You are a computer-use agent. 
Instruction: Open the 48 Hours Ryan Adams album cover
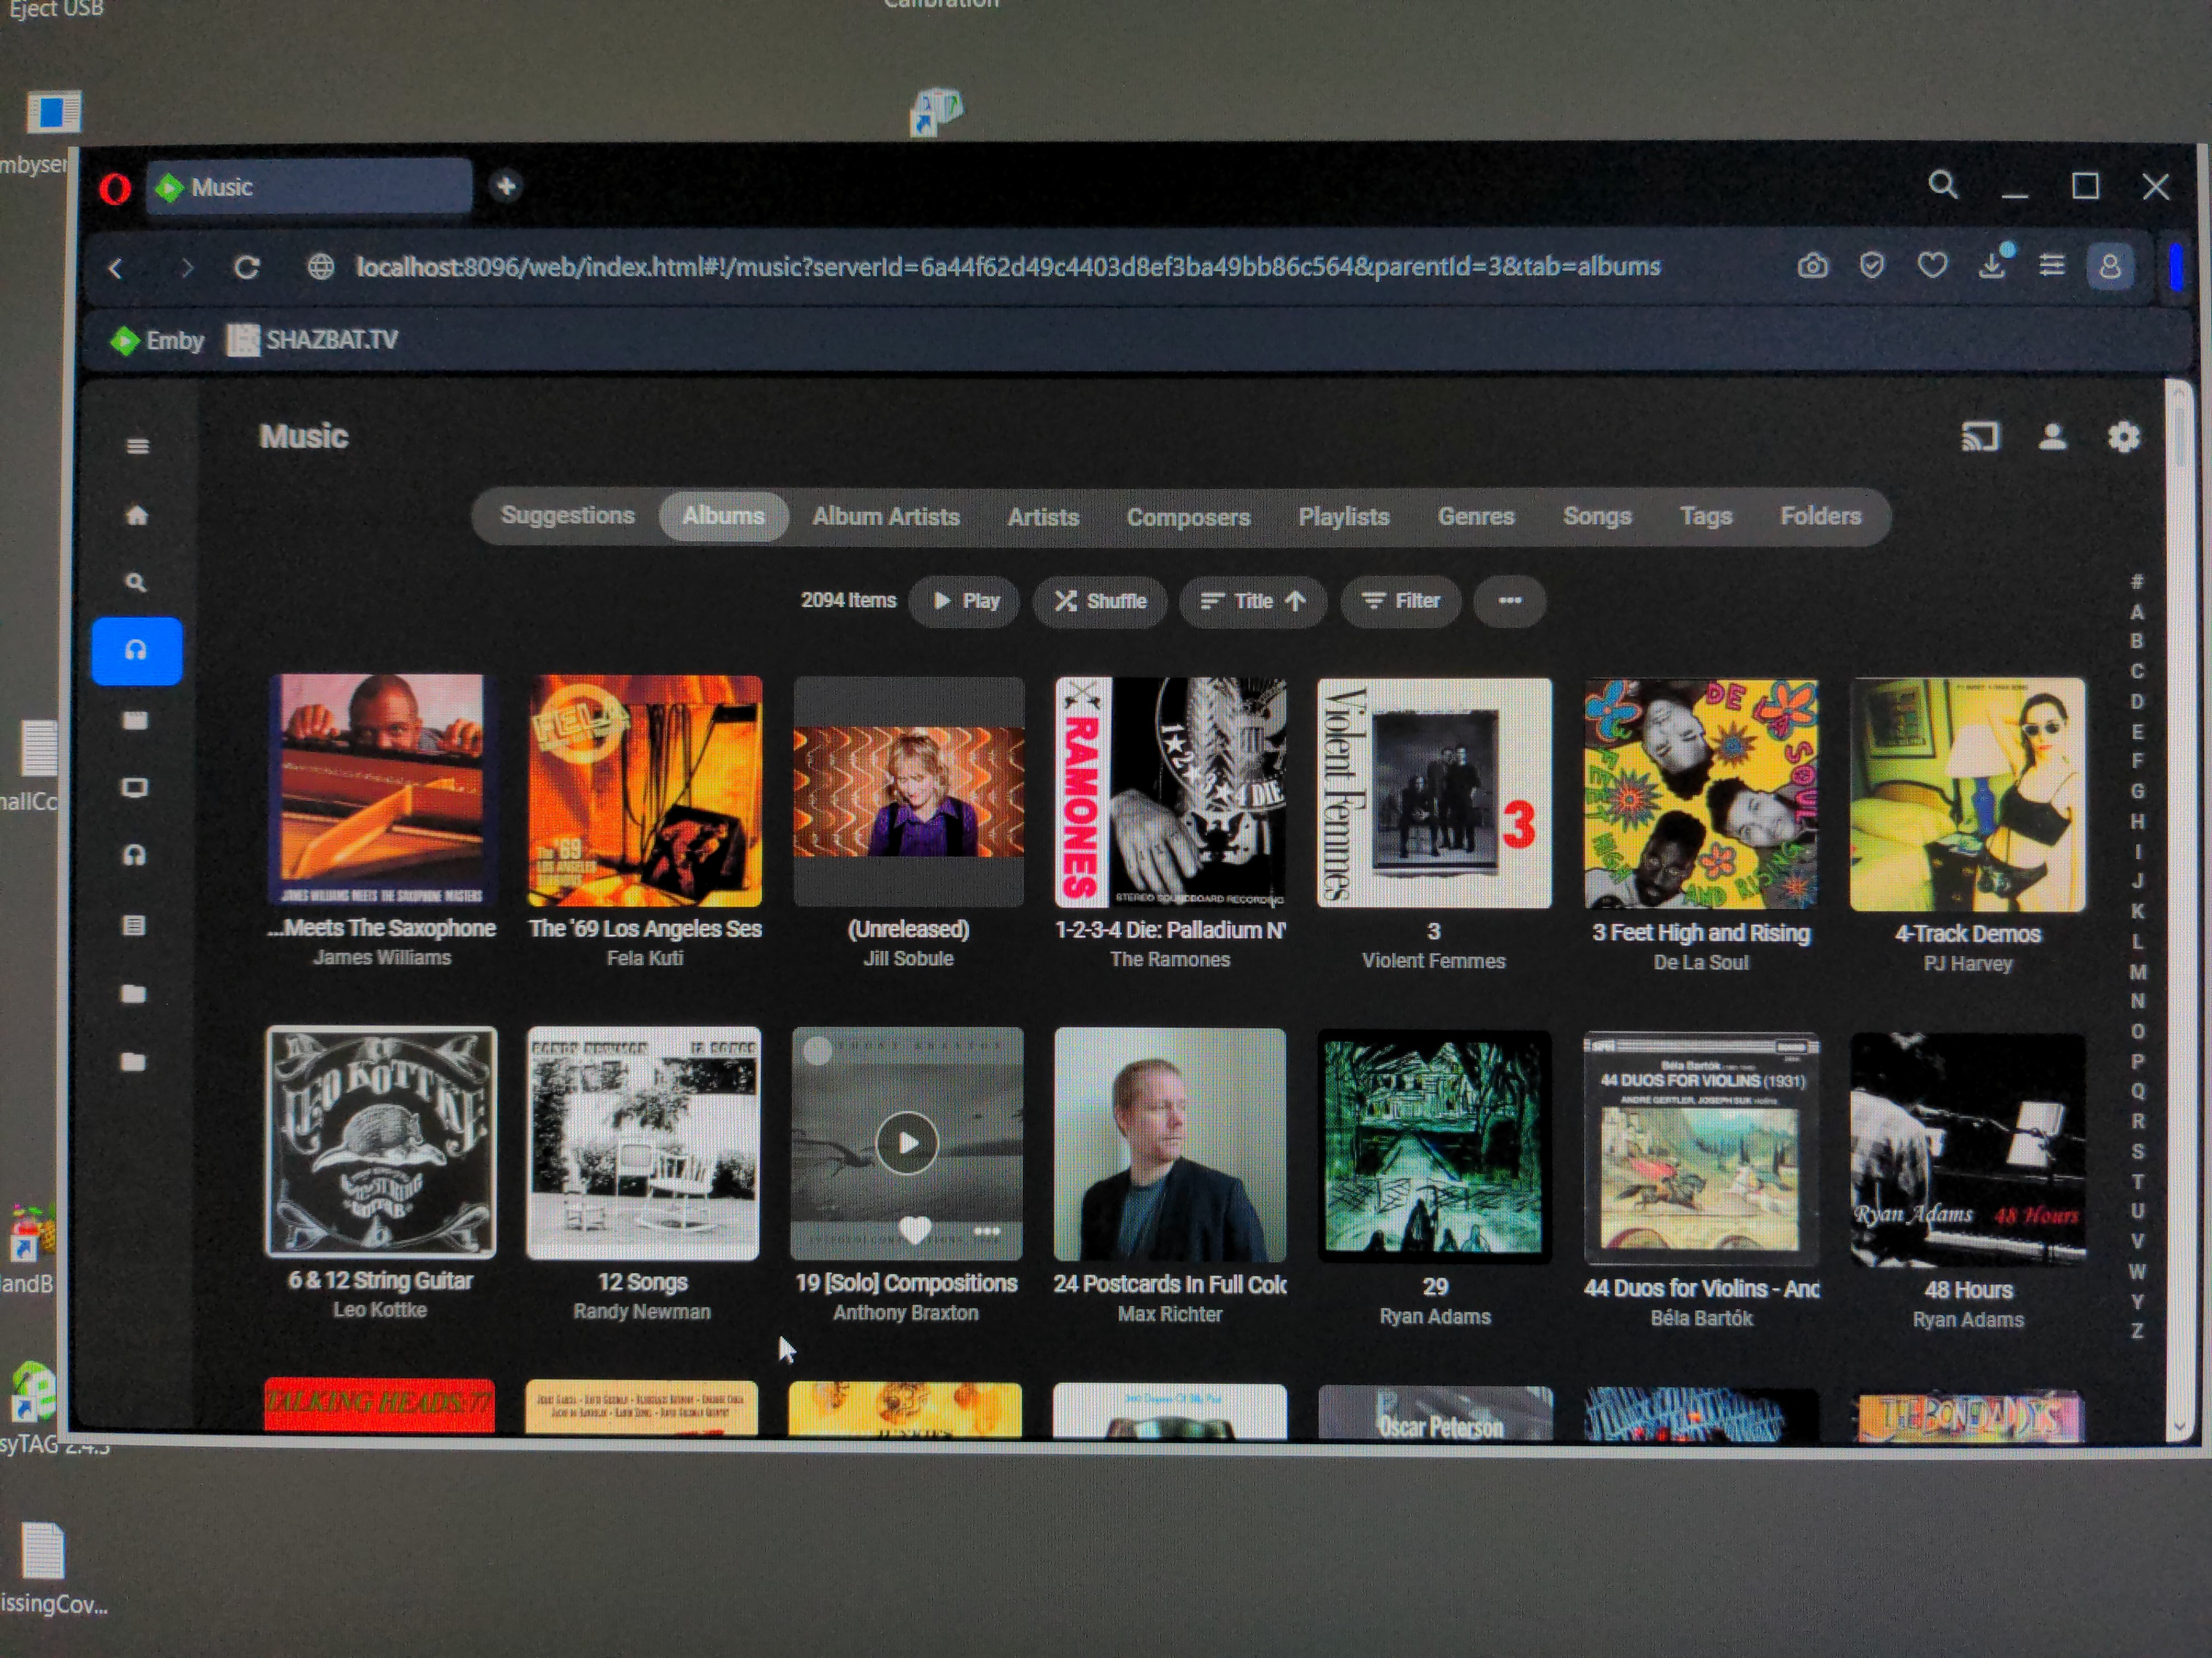(1968, 1151)
